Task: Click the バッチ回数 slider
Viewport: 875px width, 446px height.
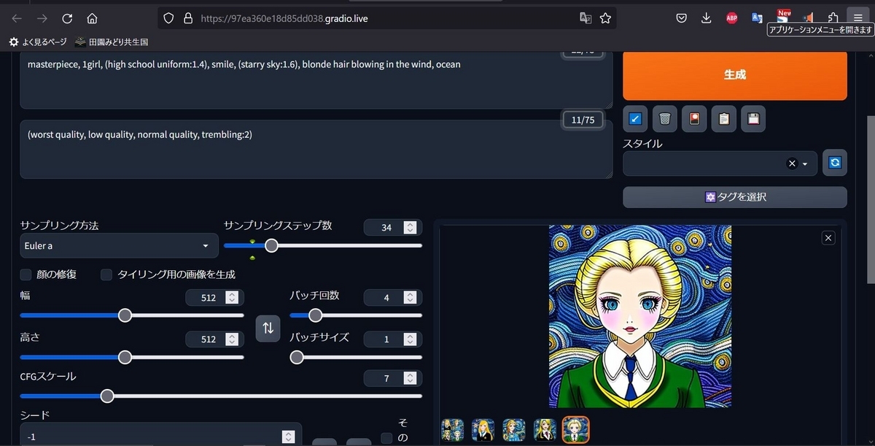Action: 356,315
